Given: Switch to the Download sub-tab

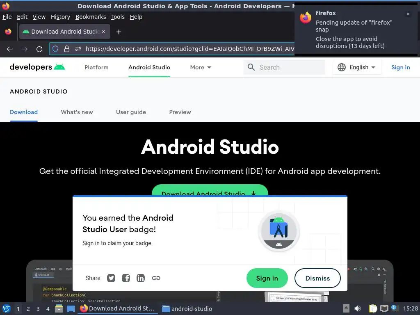Looking at the screenshot, I should point(24,112).
